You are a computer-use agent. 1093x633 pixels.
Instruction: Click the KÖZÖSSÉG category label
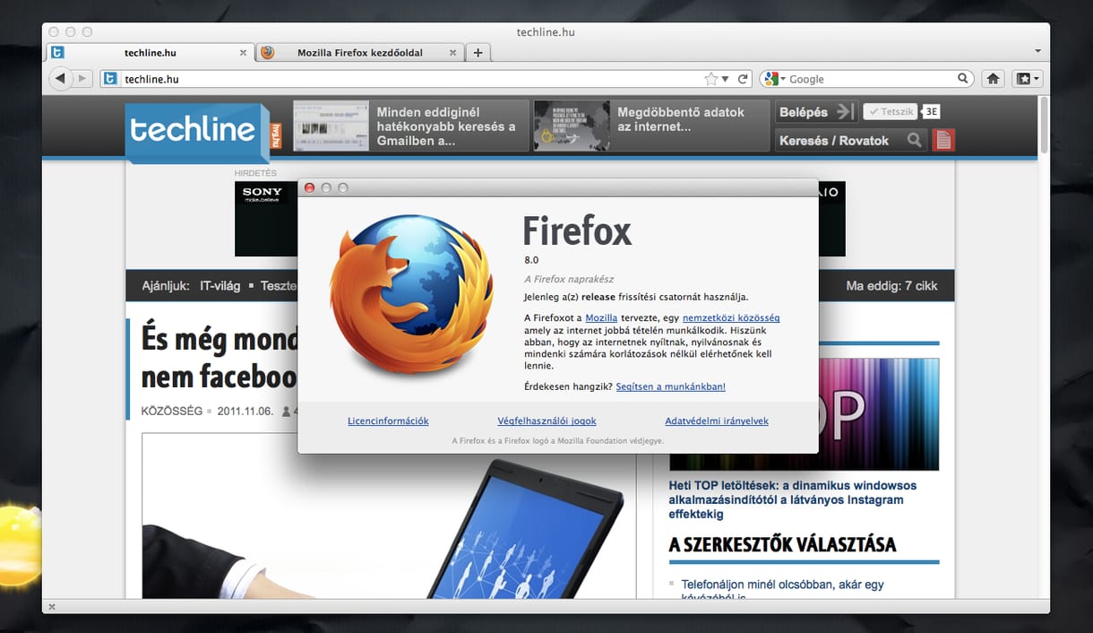click(172, 412)
